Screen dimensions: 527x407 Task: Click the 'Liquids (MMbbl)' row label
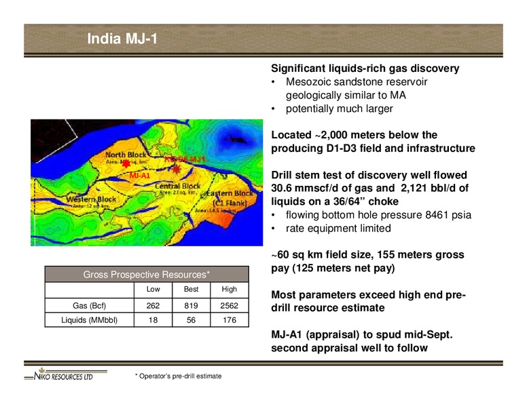89,320
